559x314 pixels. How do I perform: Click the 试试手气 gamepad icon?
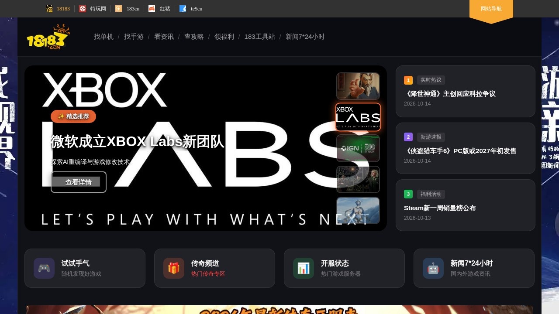pyautogui.click(x=44, y=268)
